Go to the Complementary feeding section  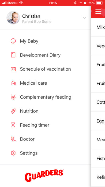[x=46, y=97]
